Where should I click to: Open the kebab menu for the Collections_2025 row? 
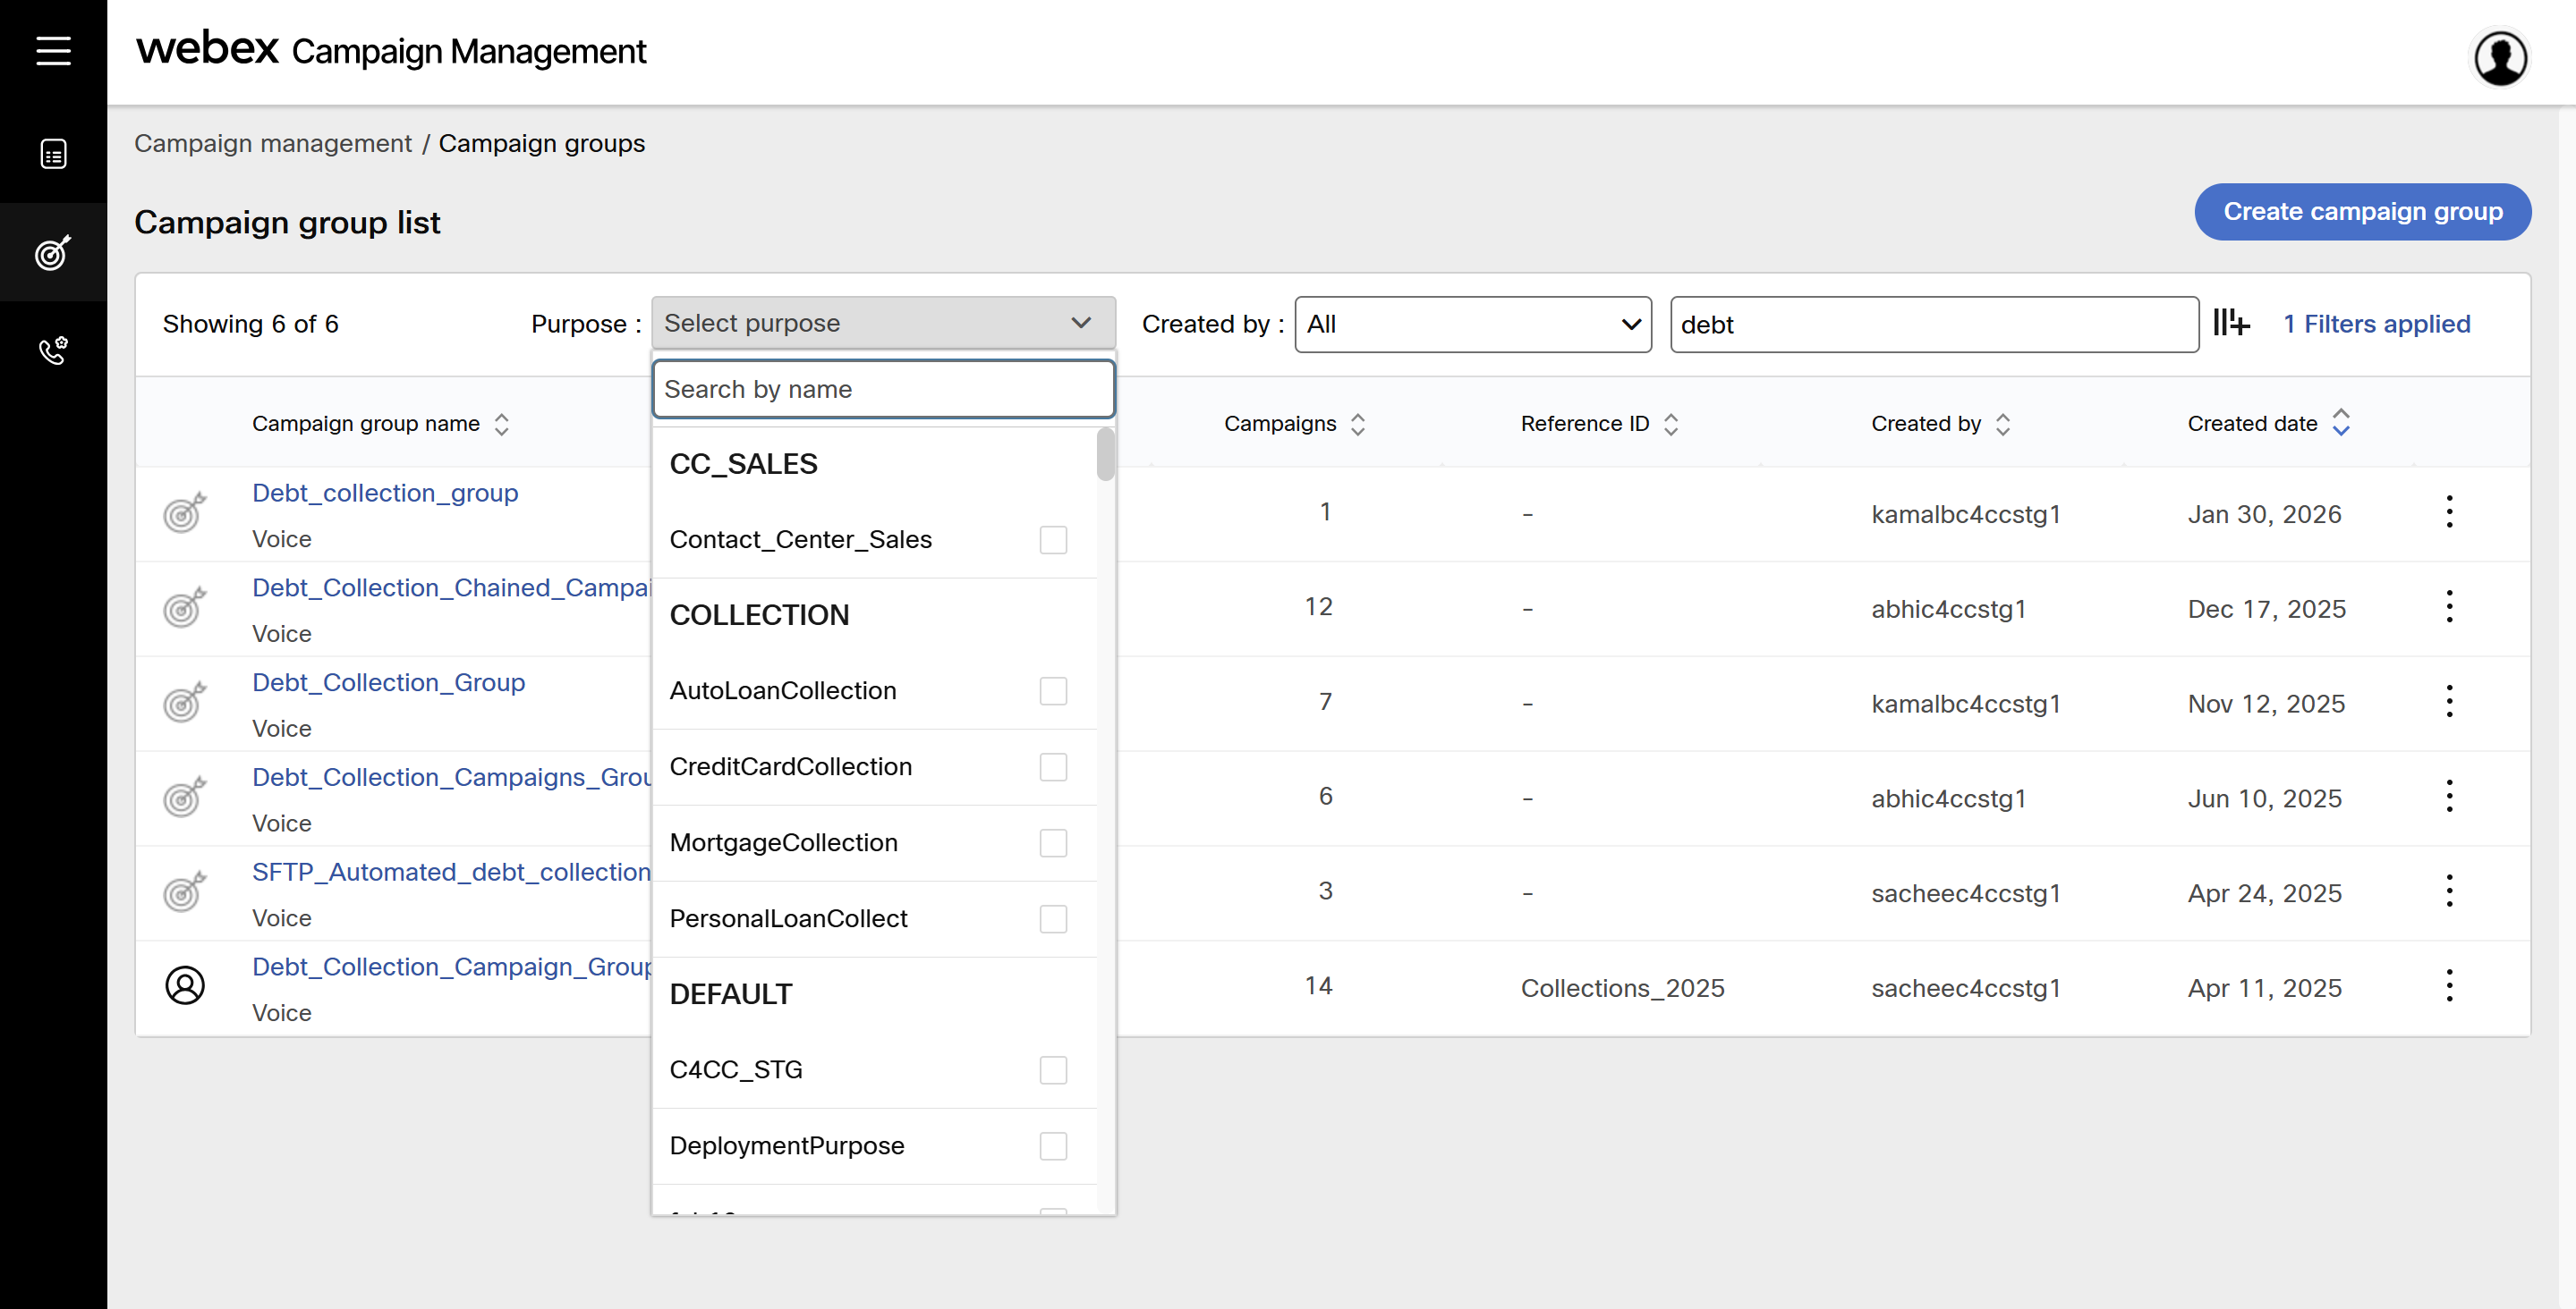[x=2449, y=986]
